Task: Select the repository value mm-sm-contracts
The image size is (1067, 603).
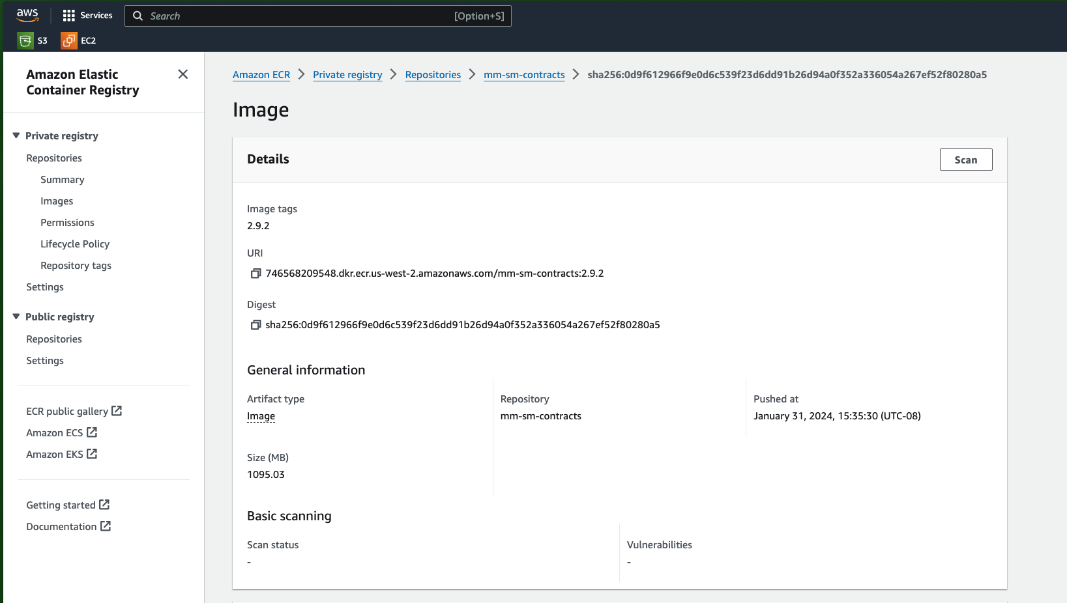Action: click(x=541, y=416)
